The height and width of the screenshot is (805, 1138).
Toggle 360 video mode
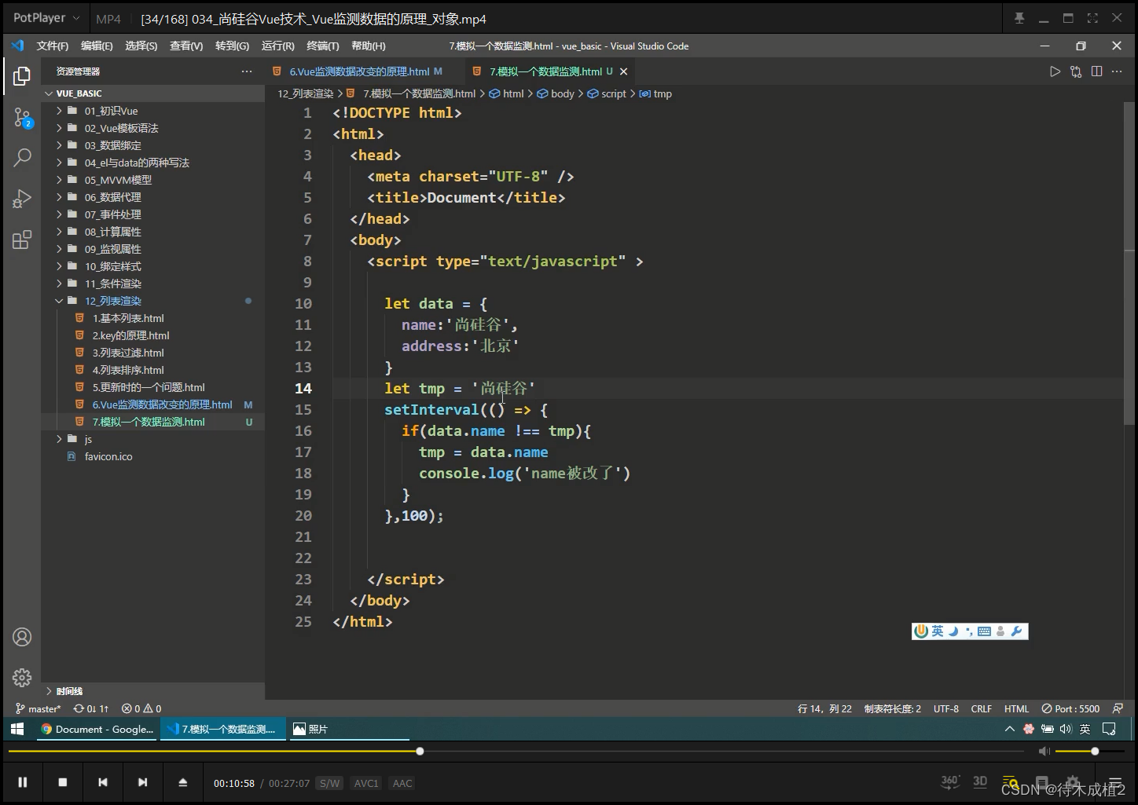950,781
